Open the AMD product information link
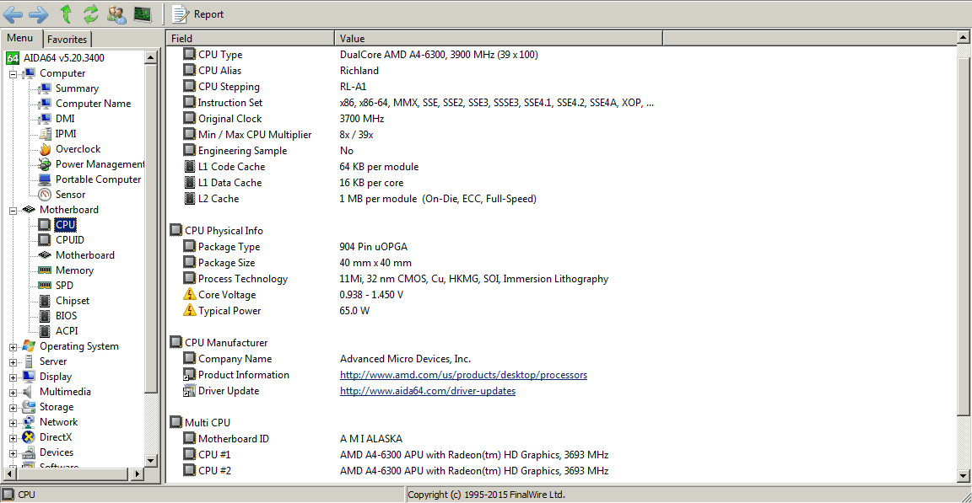 [463, 375]
